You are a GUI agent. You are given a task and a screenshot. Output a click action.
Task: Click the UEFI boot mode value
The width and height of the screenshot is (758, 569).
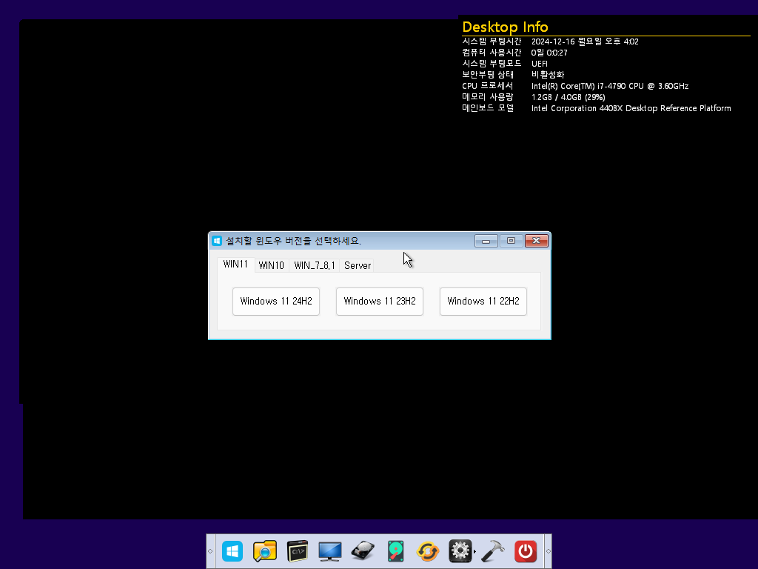[540, 64]
